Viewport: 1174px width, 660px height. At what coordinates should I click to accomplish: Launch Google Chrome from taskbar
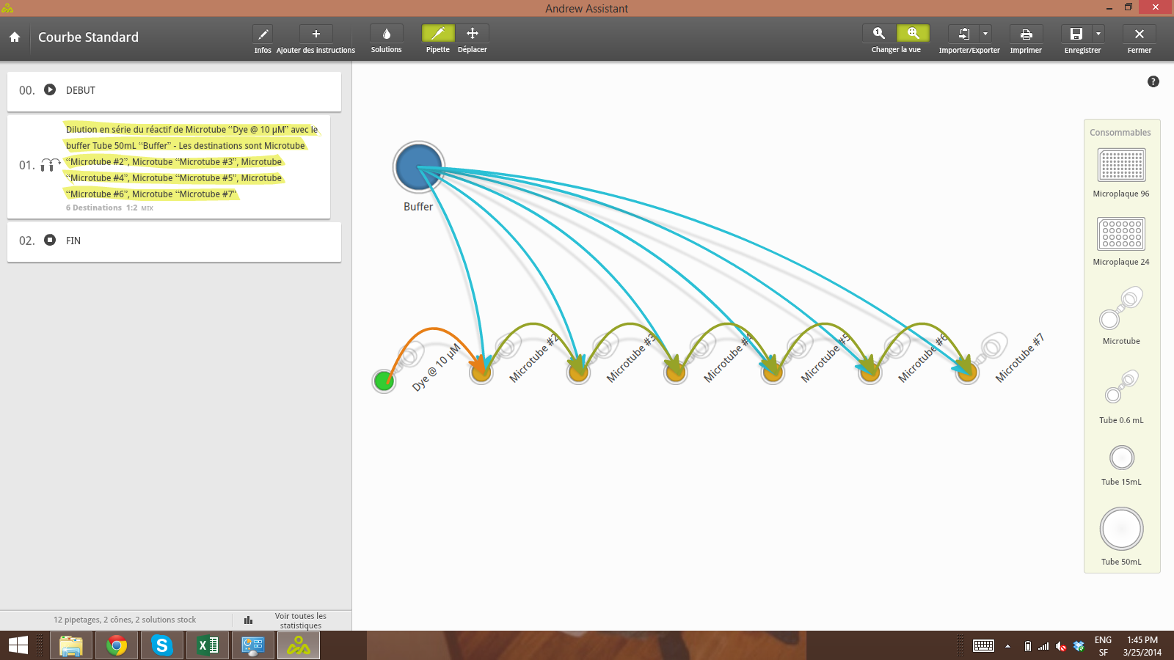[x=117, y=645]
